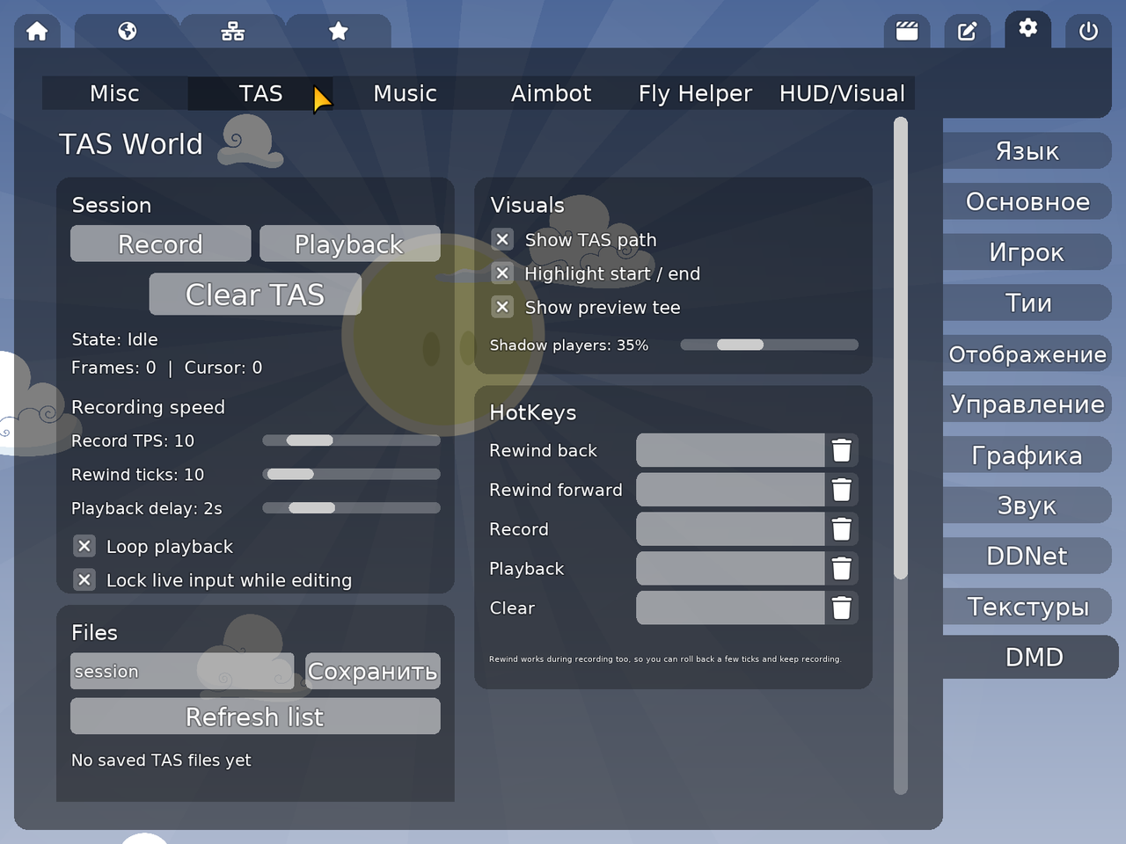The image size is (1126, 844).
Task: Open the Текстуры settings page
Action: tap(1027, 606)
